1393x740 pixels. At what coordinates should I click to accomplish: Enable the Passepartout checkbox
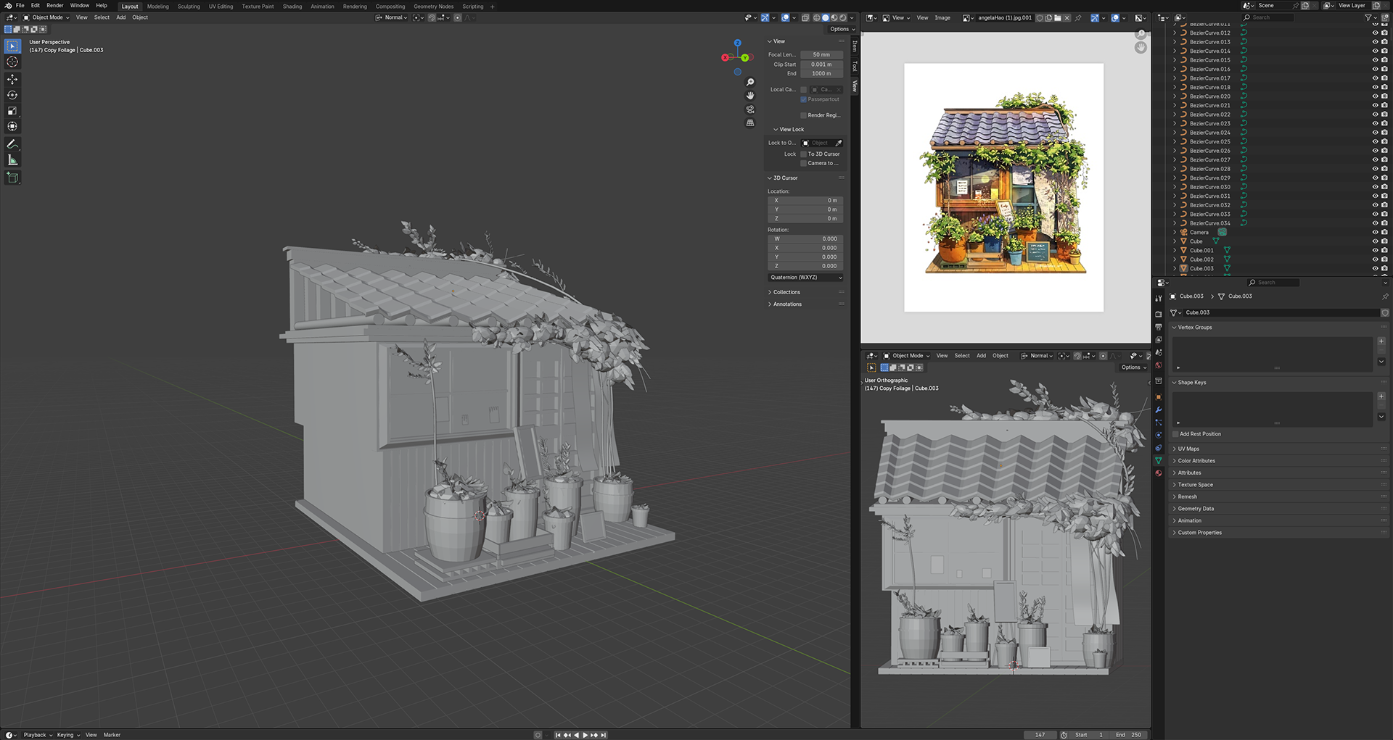(x=803, y=99)
